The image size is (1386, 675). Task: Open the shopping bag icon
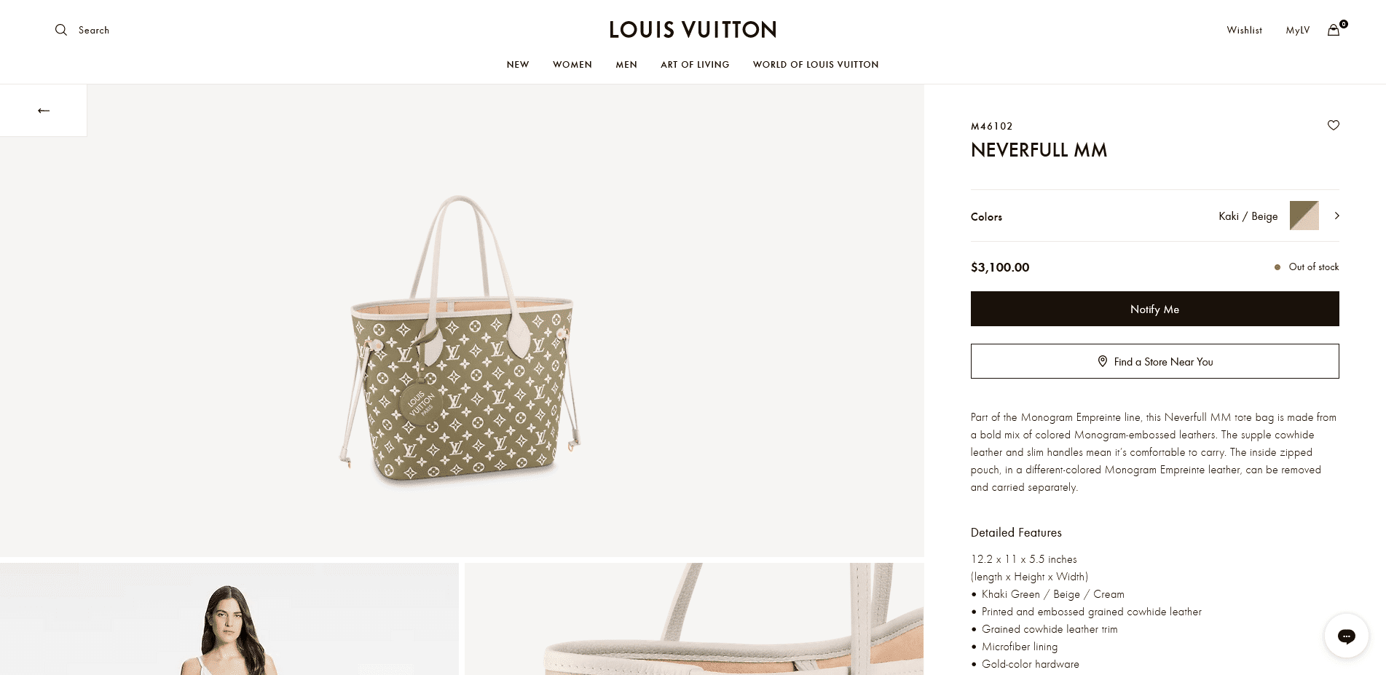coord(1334,30)
